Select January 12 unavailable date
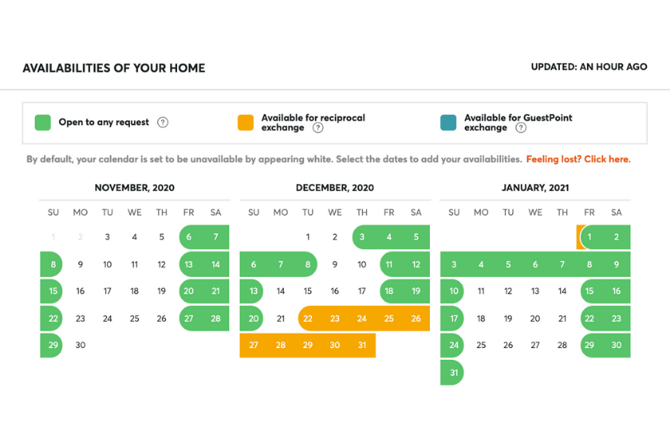Image resolution: width=670 pixels, height=447 pixels. (508, 291)
